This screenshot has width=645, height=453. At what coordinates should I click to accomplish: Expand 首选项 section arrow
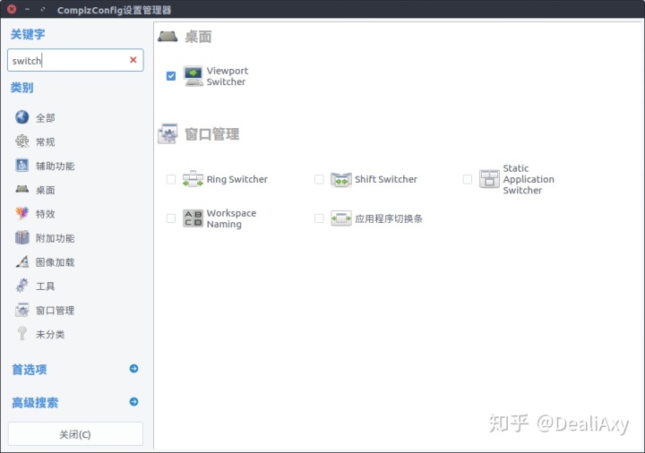click(133, 369)
